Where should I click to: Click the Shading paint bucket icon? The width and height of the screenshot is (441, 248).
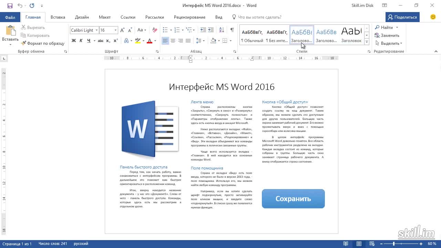tap(213, 41)
